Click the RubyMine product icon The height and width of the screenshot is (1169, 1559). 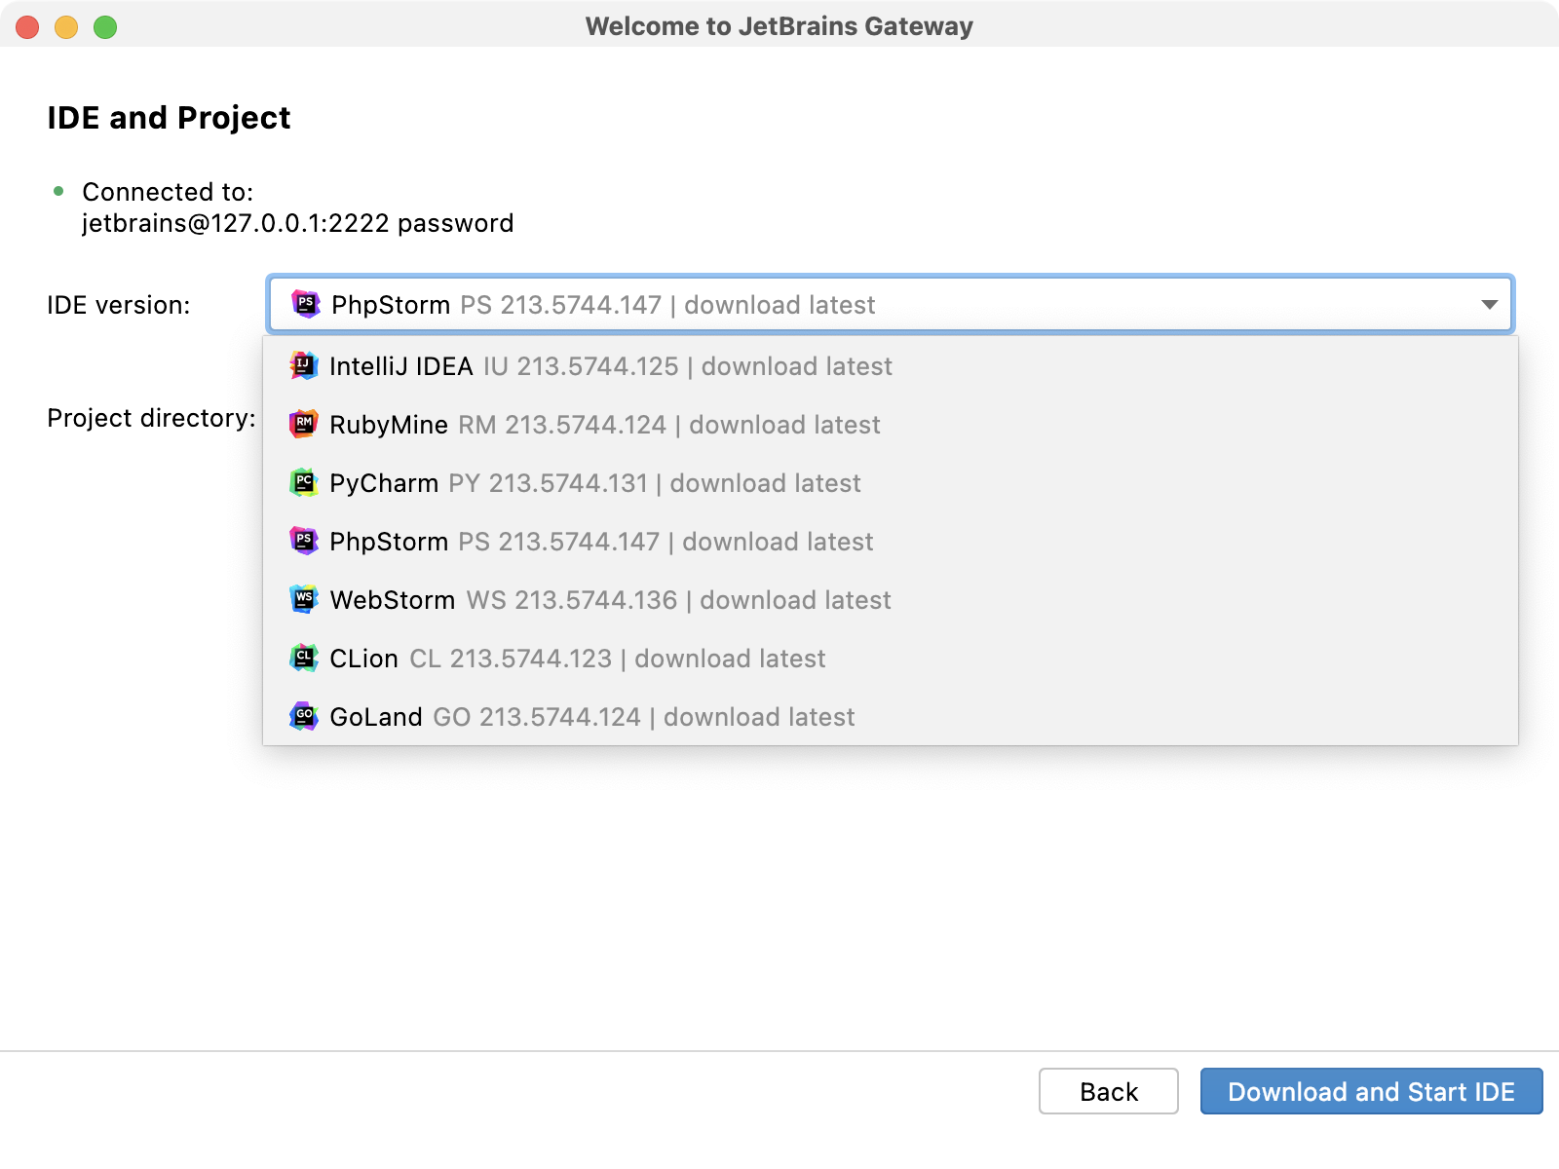pyautogui.click(x=305, y=425)
